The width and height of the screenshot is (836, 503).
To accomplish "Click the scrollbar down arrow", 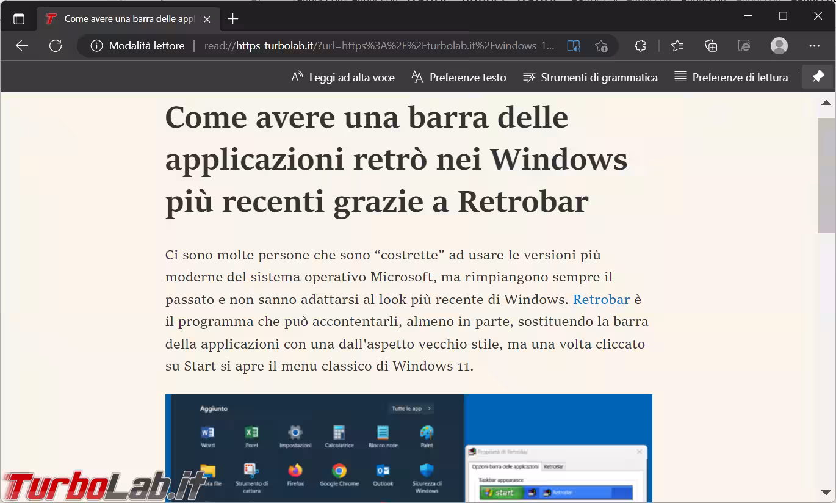I will pyautogui.click(x=826, y=492).
